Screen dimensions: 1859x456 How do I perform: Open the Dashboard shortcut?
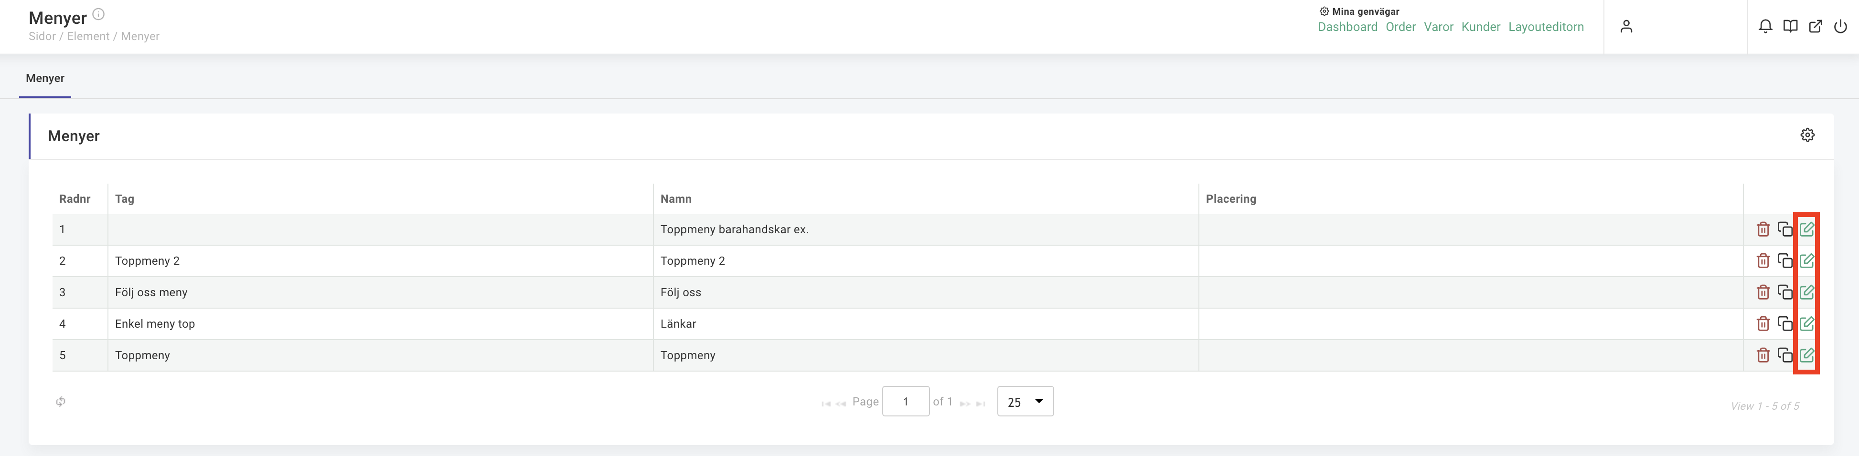click(x=1347, y=27)
